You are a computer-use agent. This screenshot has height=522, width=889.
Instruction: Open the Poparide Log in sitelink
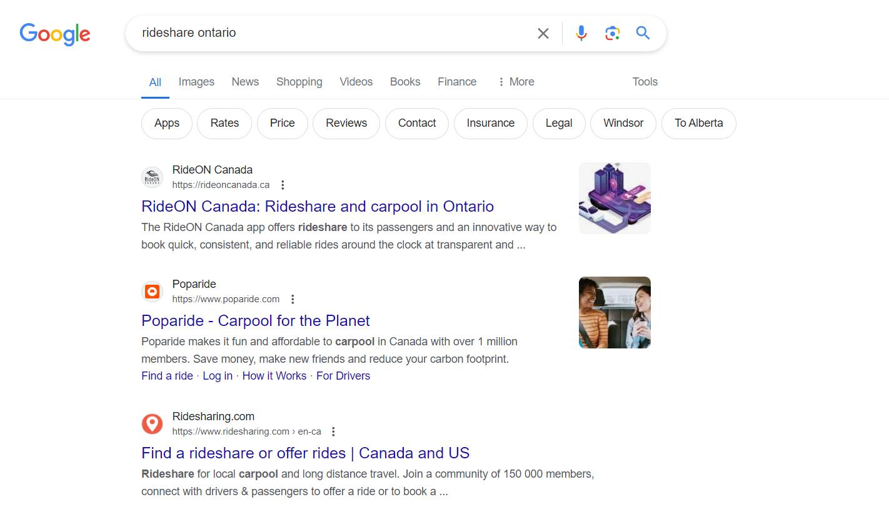point(218,376)
